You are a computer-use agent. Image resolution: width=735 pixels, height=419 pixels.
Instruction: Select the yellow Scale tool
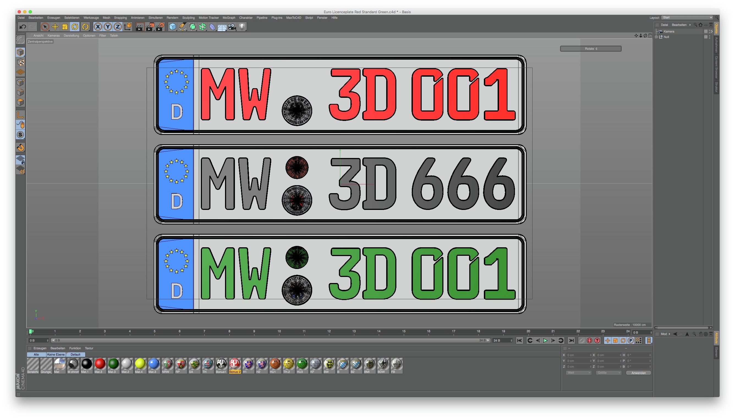65,27
